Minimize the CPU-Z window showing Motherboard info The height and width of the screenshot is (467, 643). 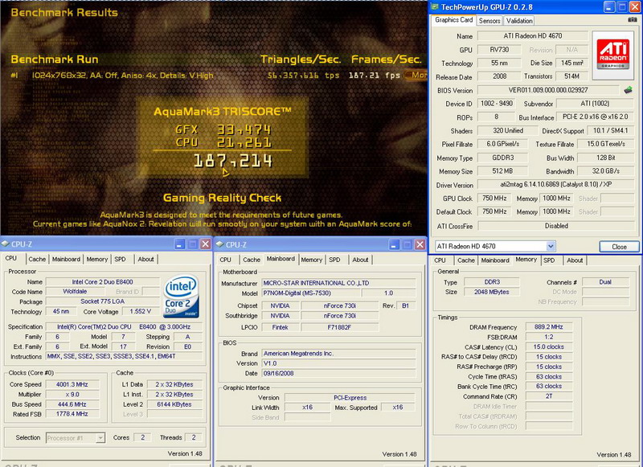coord(394,245)
